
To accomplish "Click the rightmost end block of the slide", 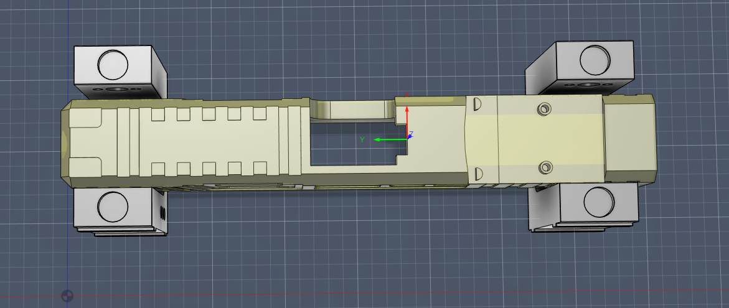I will (629, 138).
